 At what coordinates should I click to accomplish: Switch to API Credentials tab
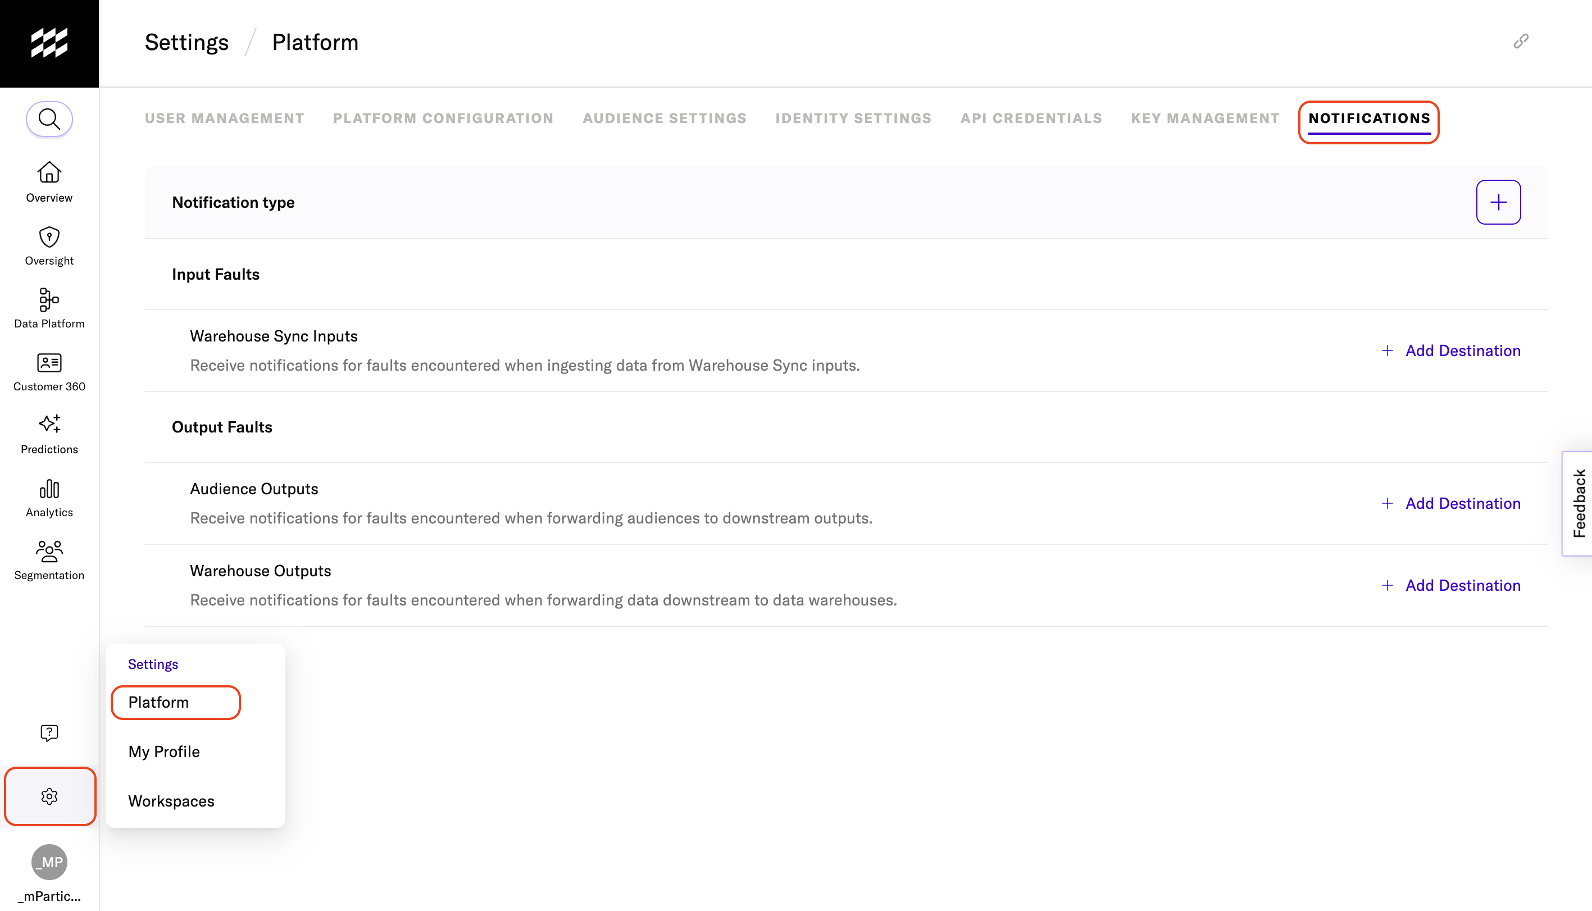pyautogui.click(x=1031, y=119)
